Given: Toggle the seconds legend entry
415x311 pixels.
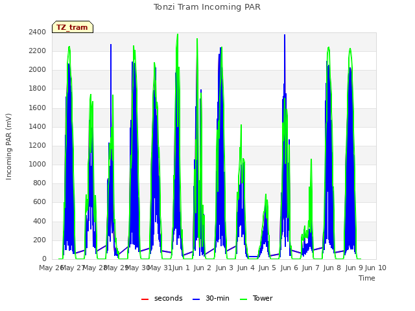Looking at the screenshot, I should pos(162,298).
